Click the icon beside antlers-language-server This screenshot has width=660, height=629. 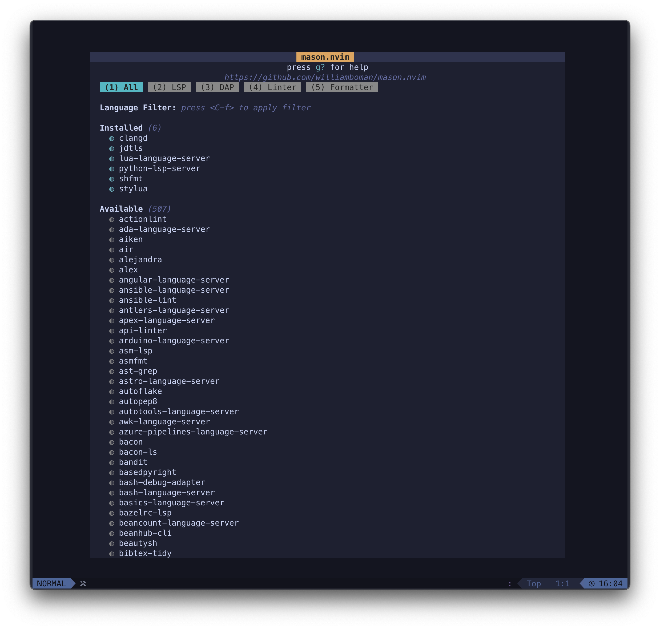(x=112, y=311)
